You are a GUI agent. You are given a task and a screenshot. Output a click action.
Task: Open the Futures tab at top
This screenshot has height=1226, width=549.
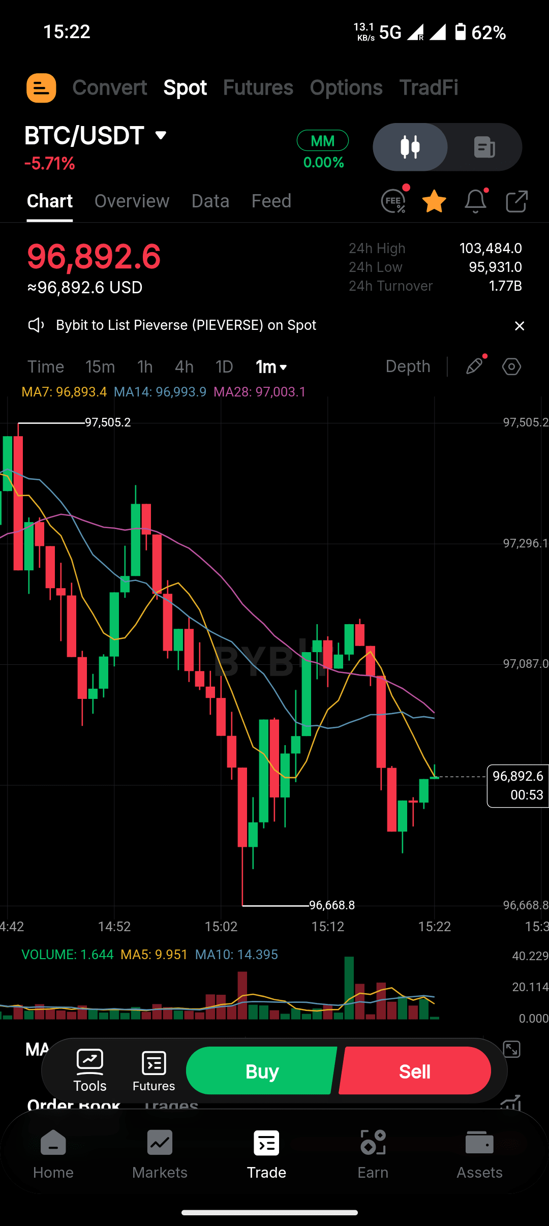(x=258, y=87)
